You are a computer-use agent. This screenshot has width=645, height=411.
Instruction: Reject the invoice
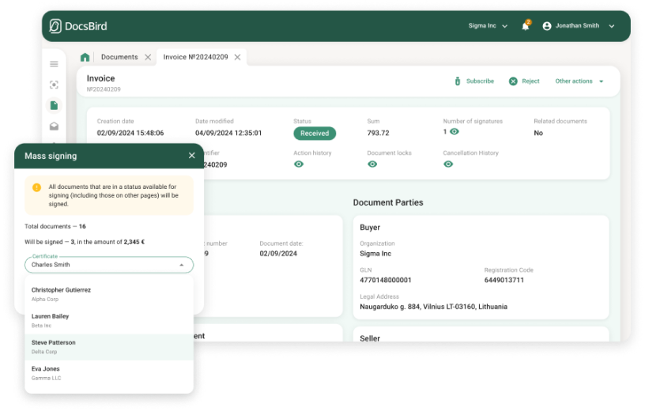point(524,81)
